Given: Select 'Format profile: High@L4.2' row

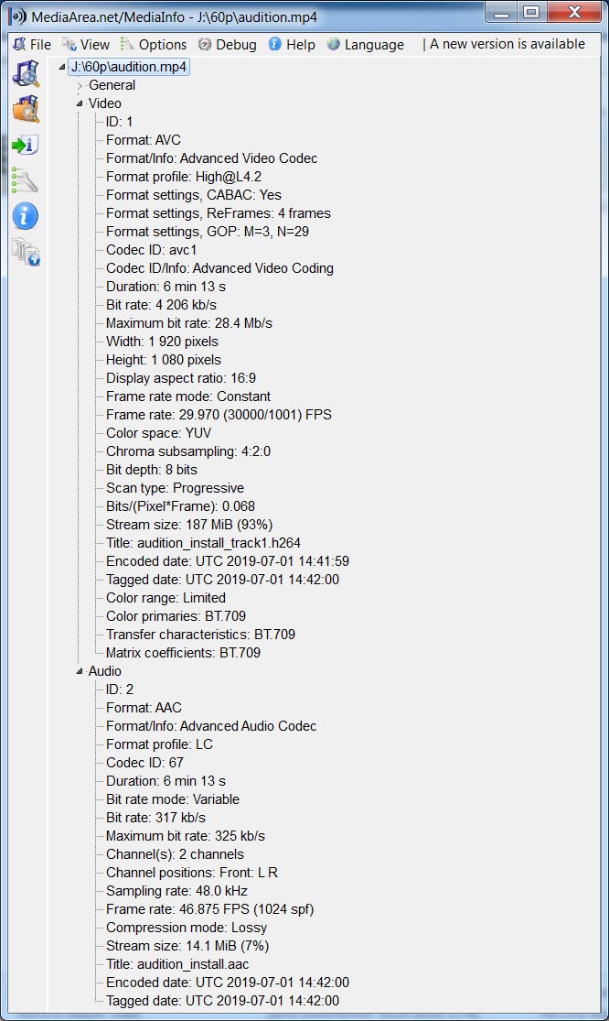Looking at the screenshot, I should click(x=184, y=177).
